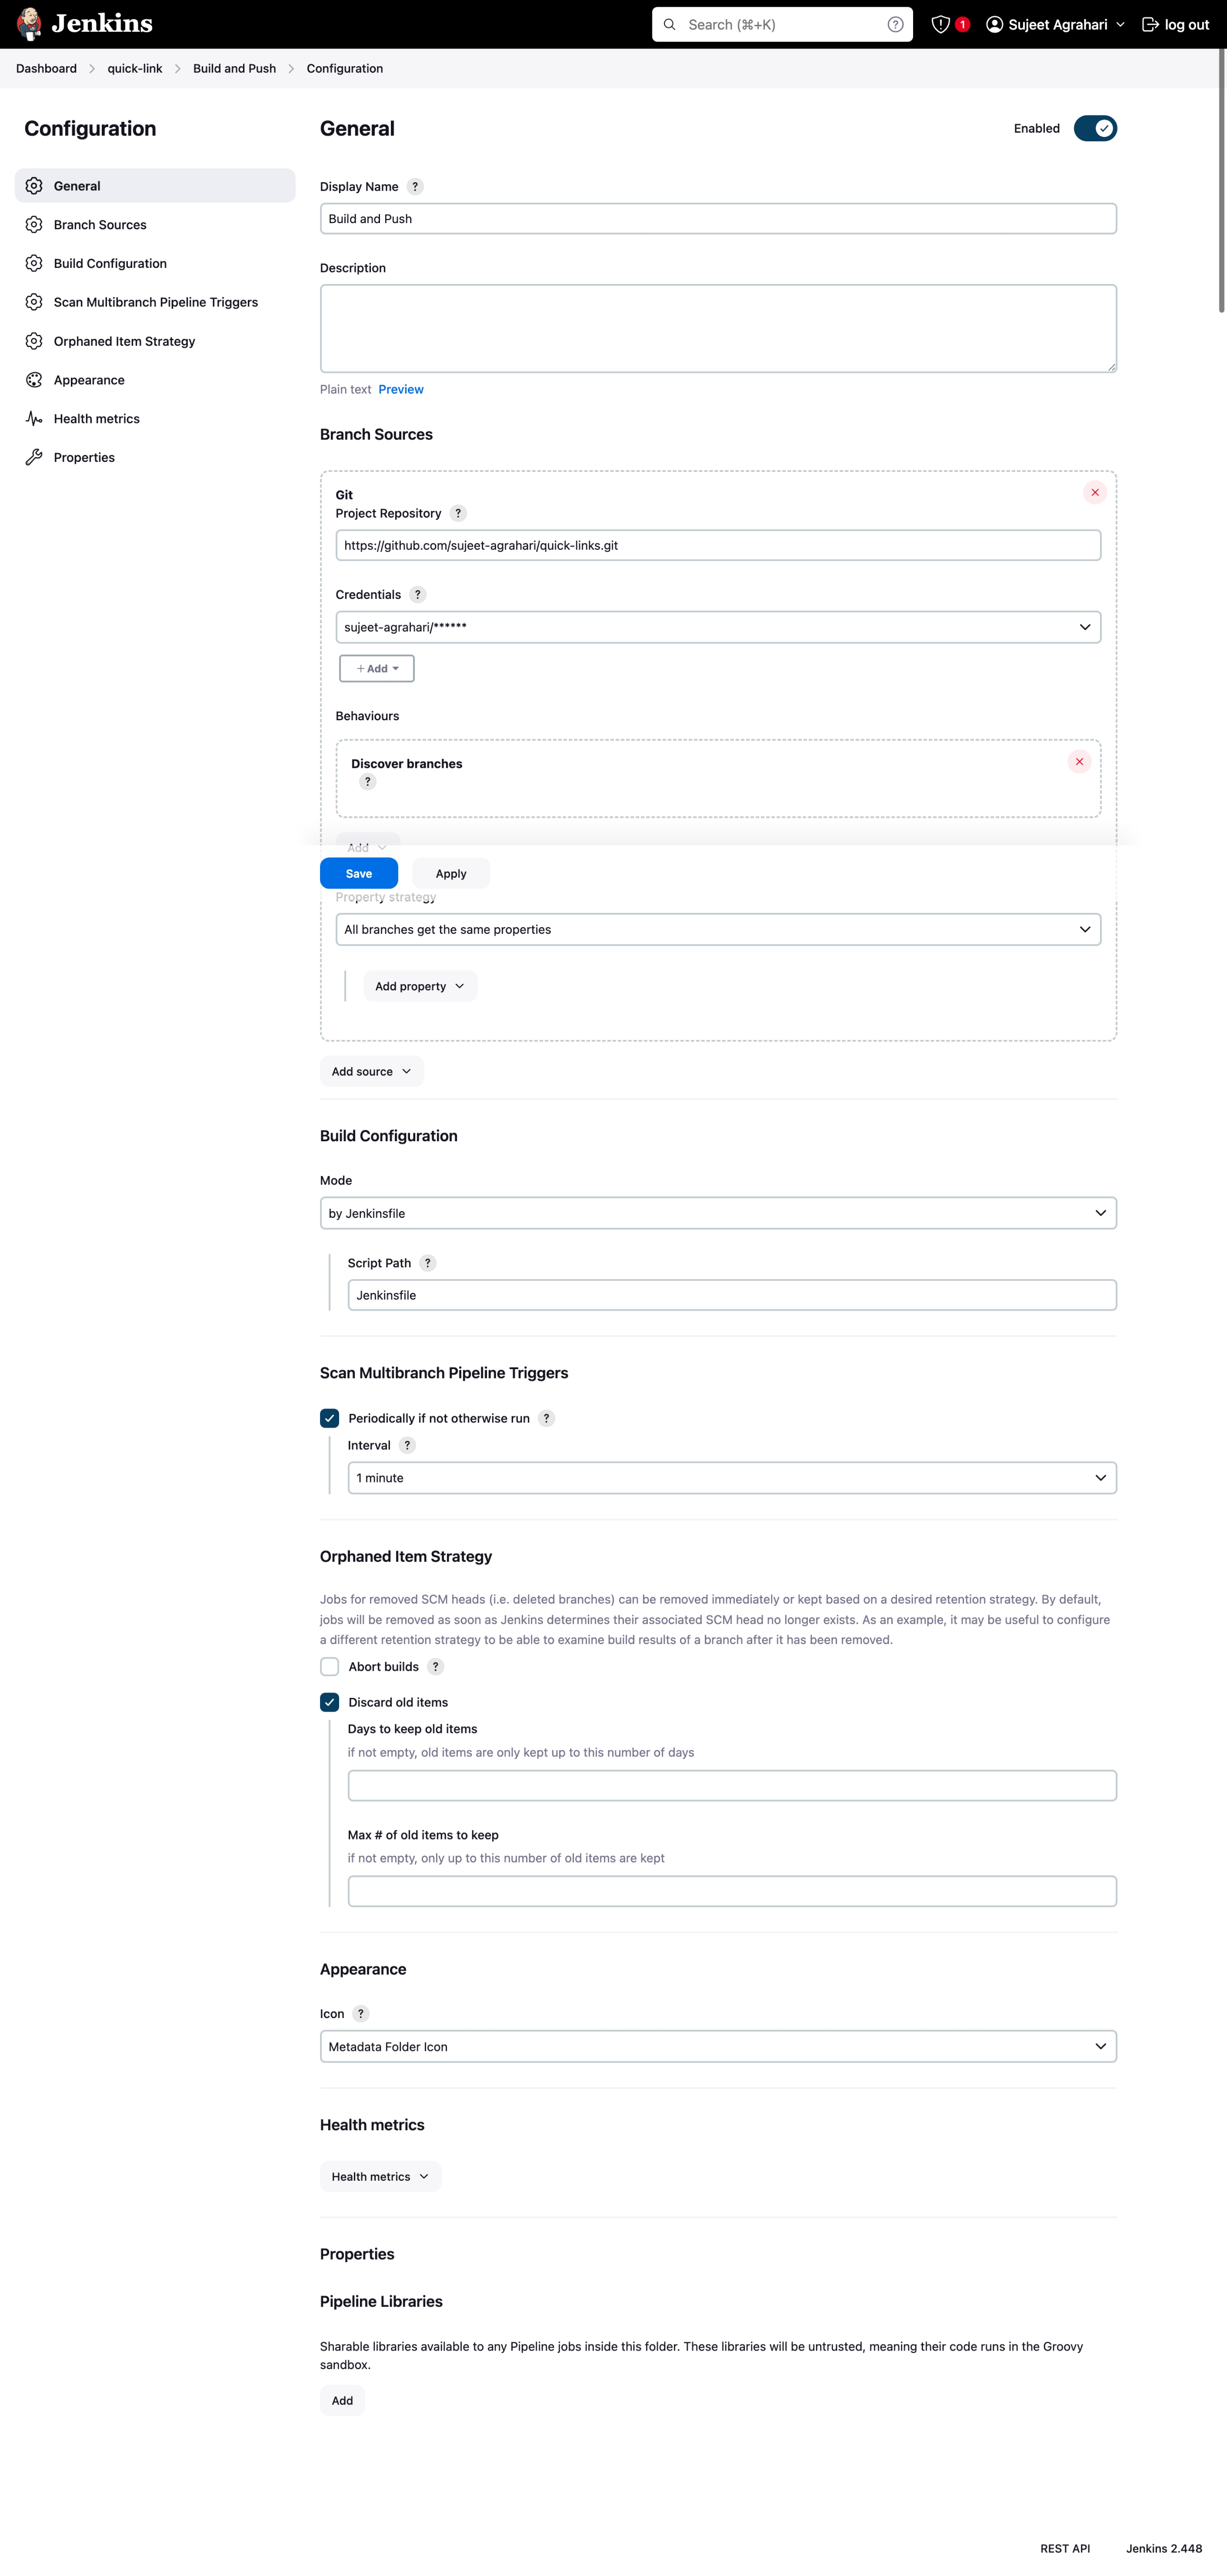Open the Credentials dropdown
1227x2576 pixels.
[717, 627]
